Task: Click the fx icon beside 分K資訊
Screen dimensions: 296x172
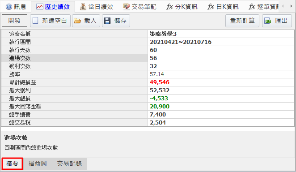Action: (x=169, y=7)
